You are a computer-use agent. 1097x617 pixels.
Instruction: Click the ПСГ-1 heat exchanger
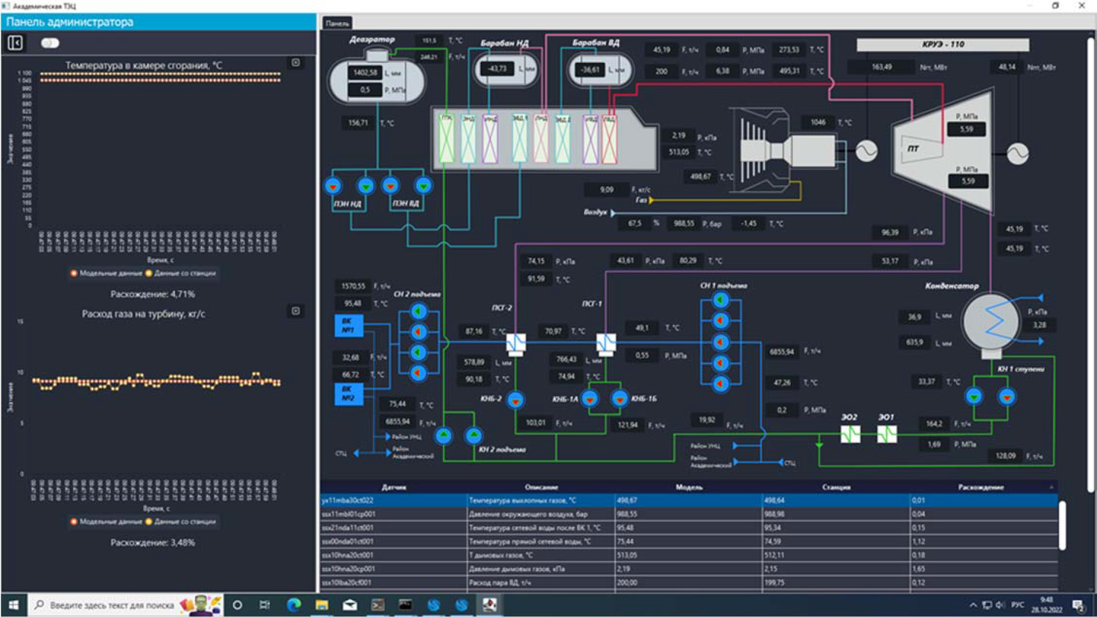(x=606, y=343)
